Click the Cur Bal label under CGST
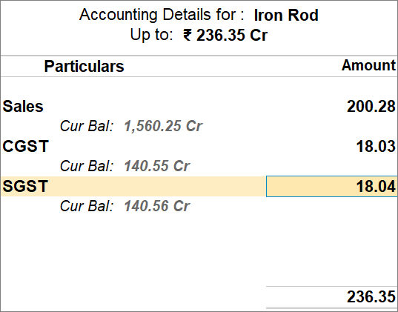 pos(87,166)
